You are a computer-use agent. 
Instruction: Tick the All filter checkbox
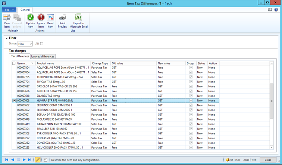42,44
